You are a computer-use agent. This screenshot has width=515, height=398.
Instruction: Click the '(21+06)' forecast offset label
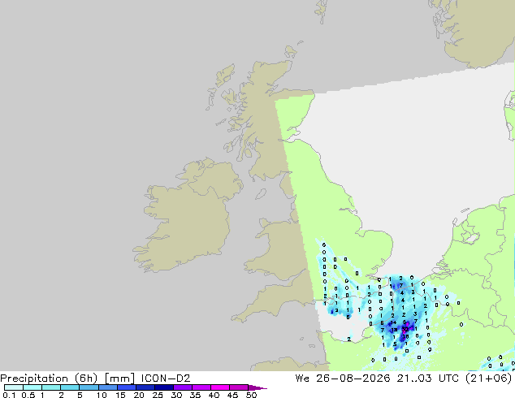[x=489, y=379]
